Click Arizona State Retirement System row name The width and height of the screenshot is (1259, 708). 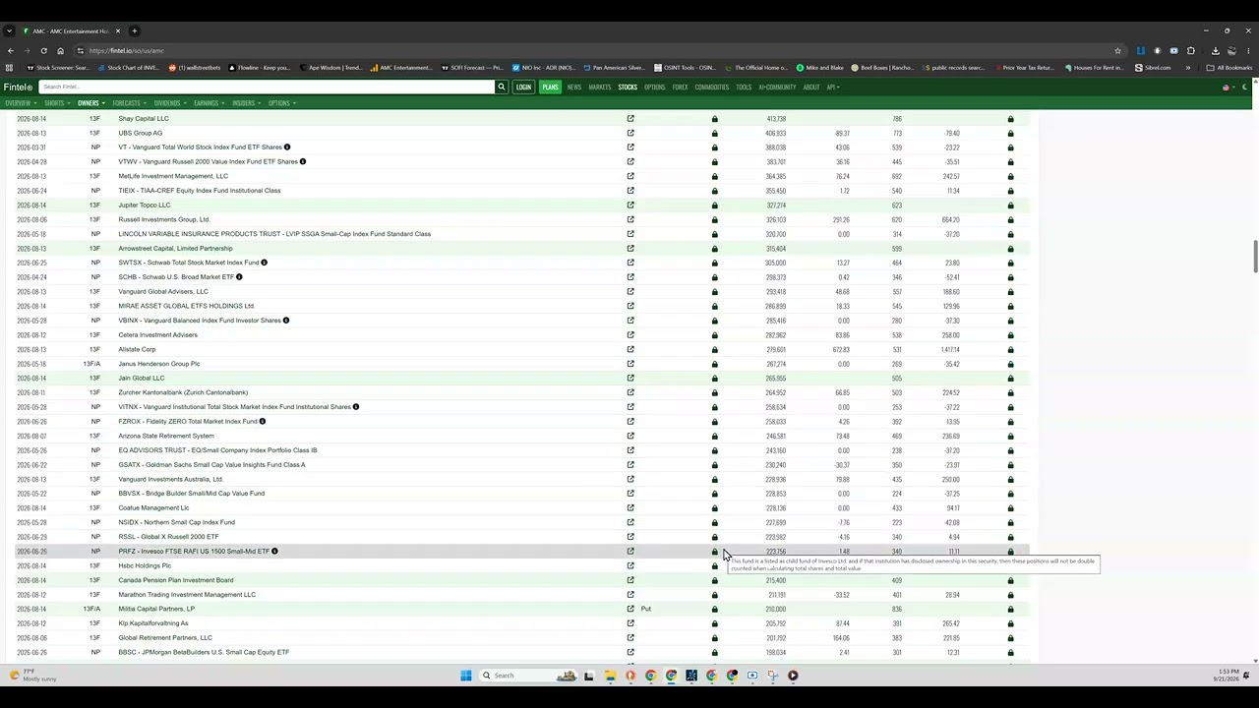[166, 436]
